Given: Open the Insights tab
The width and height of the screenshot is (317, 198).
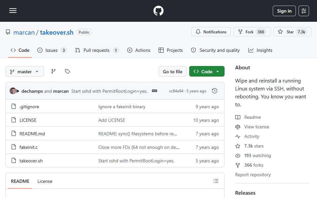Looking at the screenshot, I should (260, 50).
